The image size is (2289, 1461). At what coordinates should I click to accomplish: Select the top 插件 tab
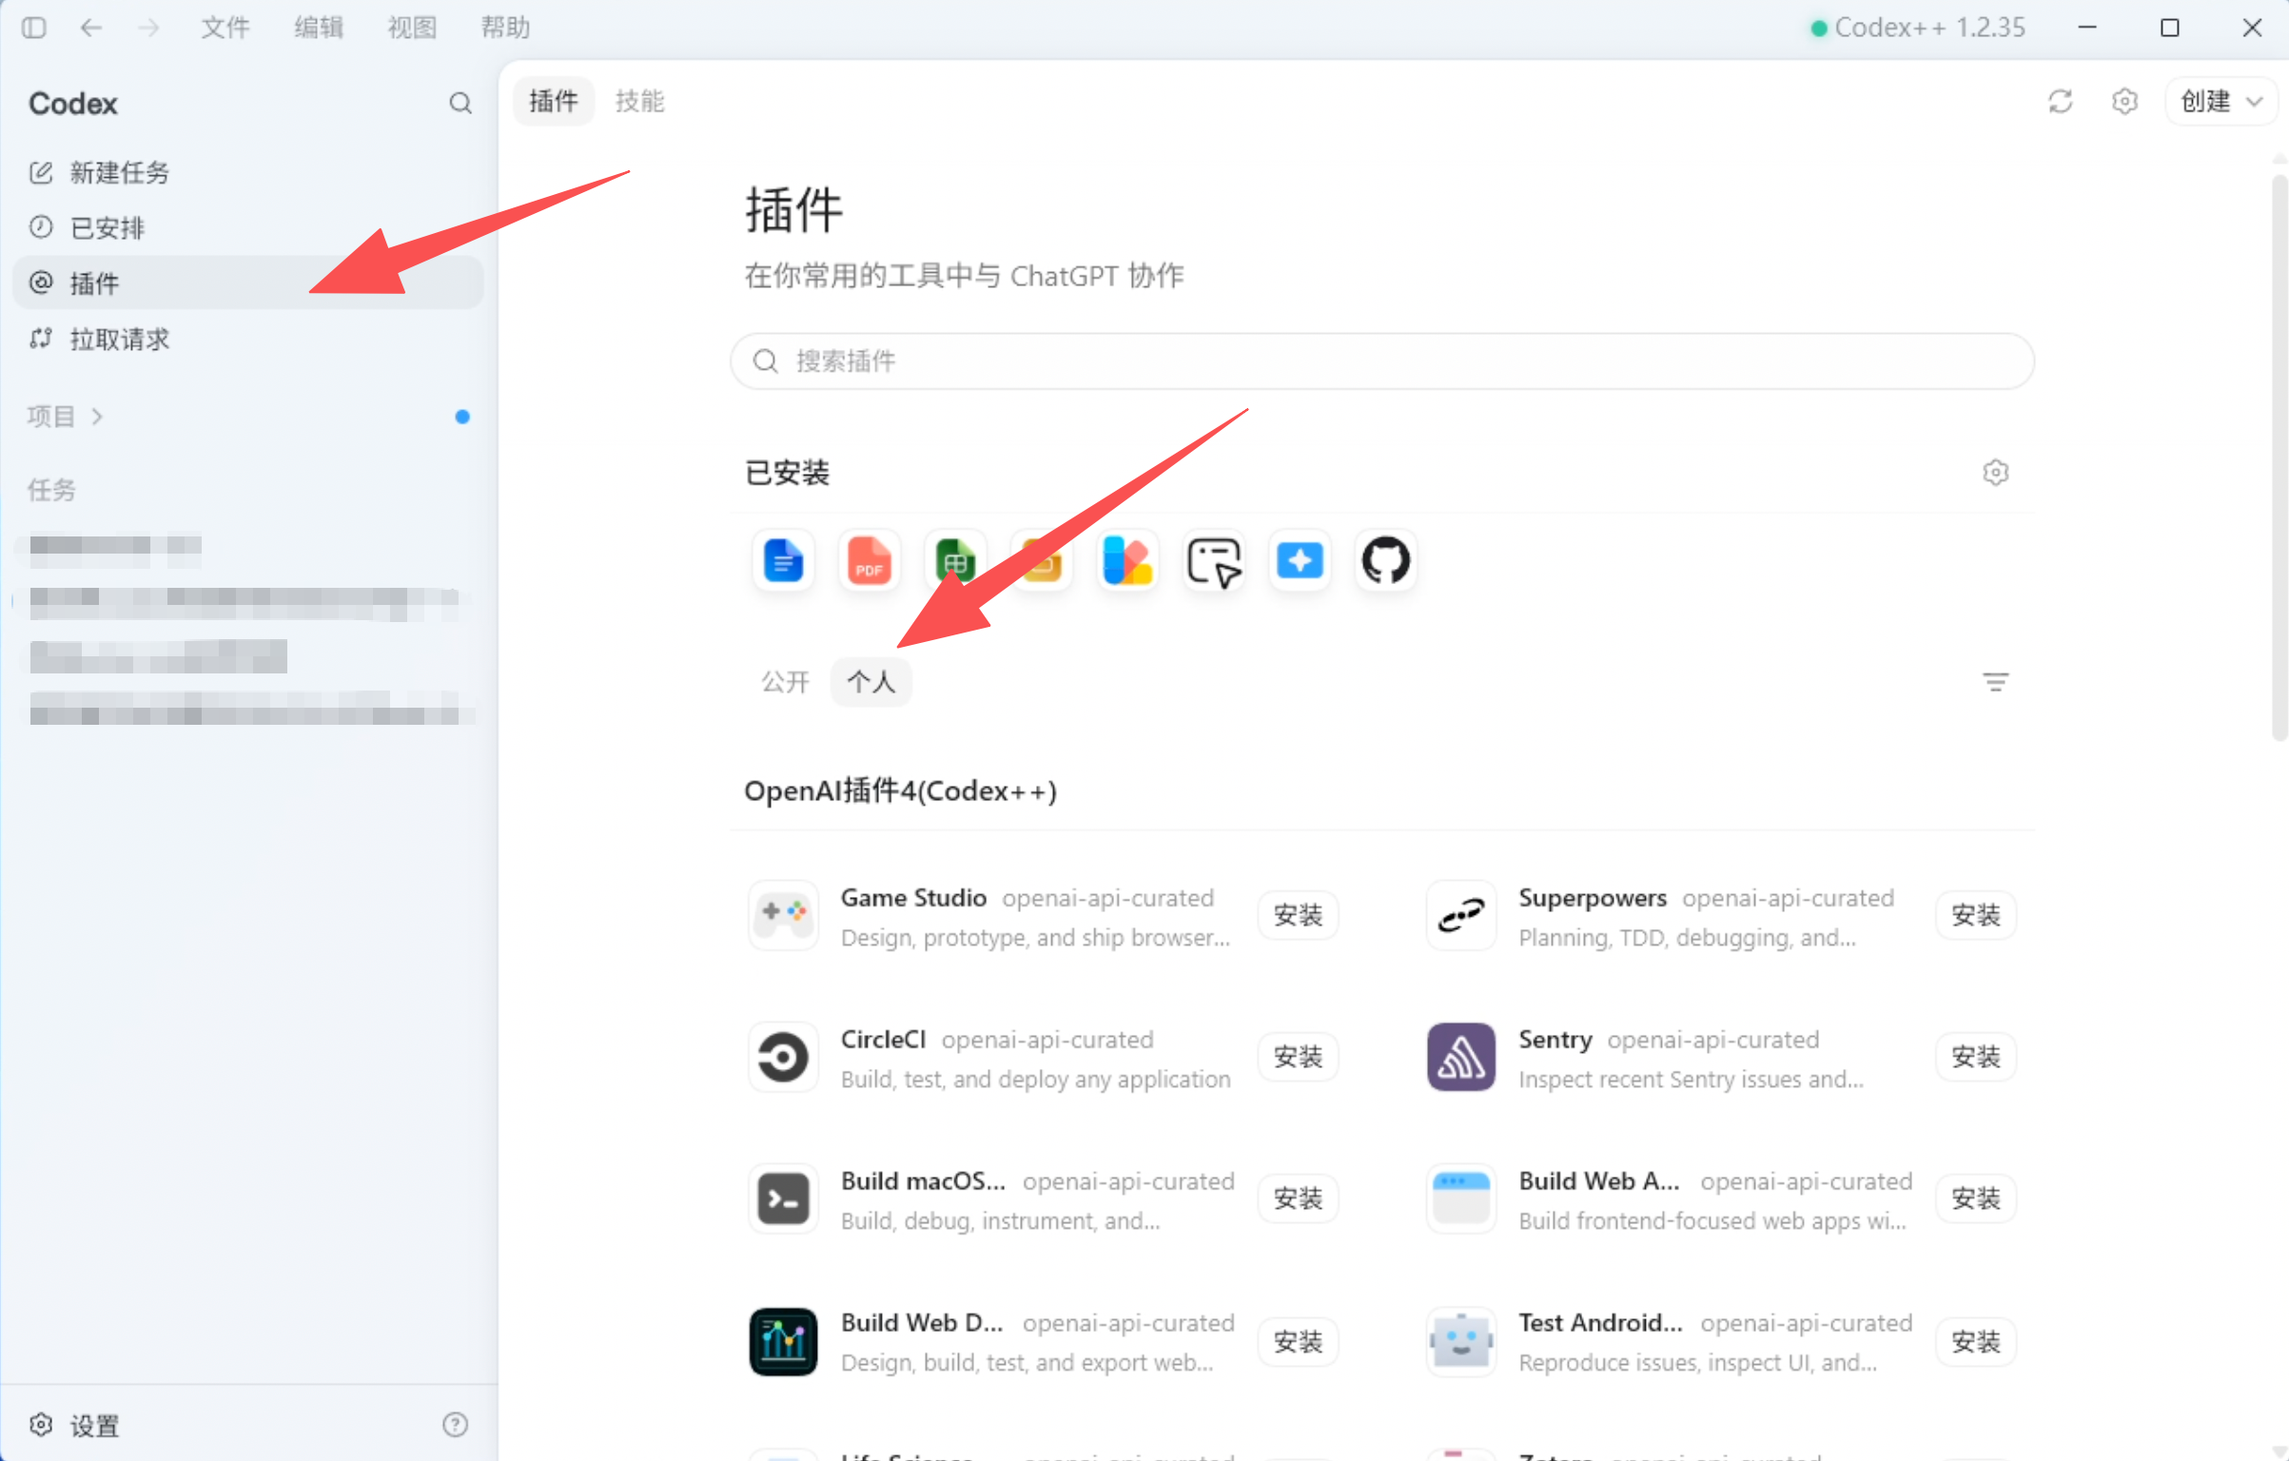coord(554,101)
